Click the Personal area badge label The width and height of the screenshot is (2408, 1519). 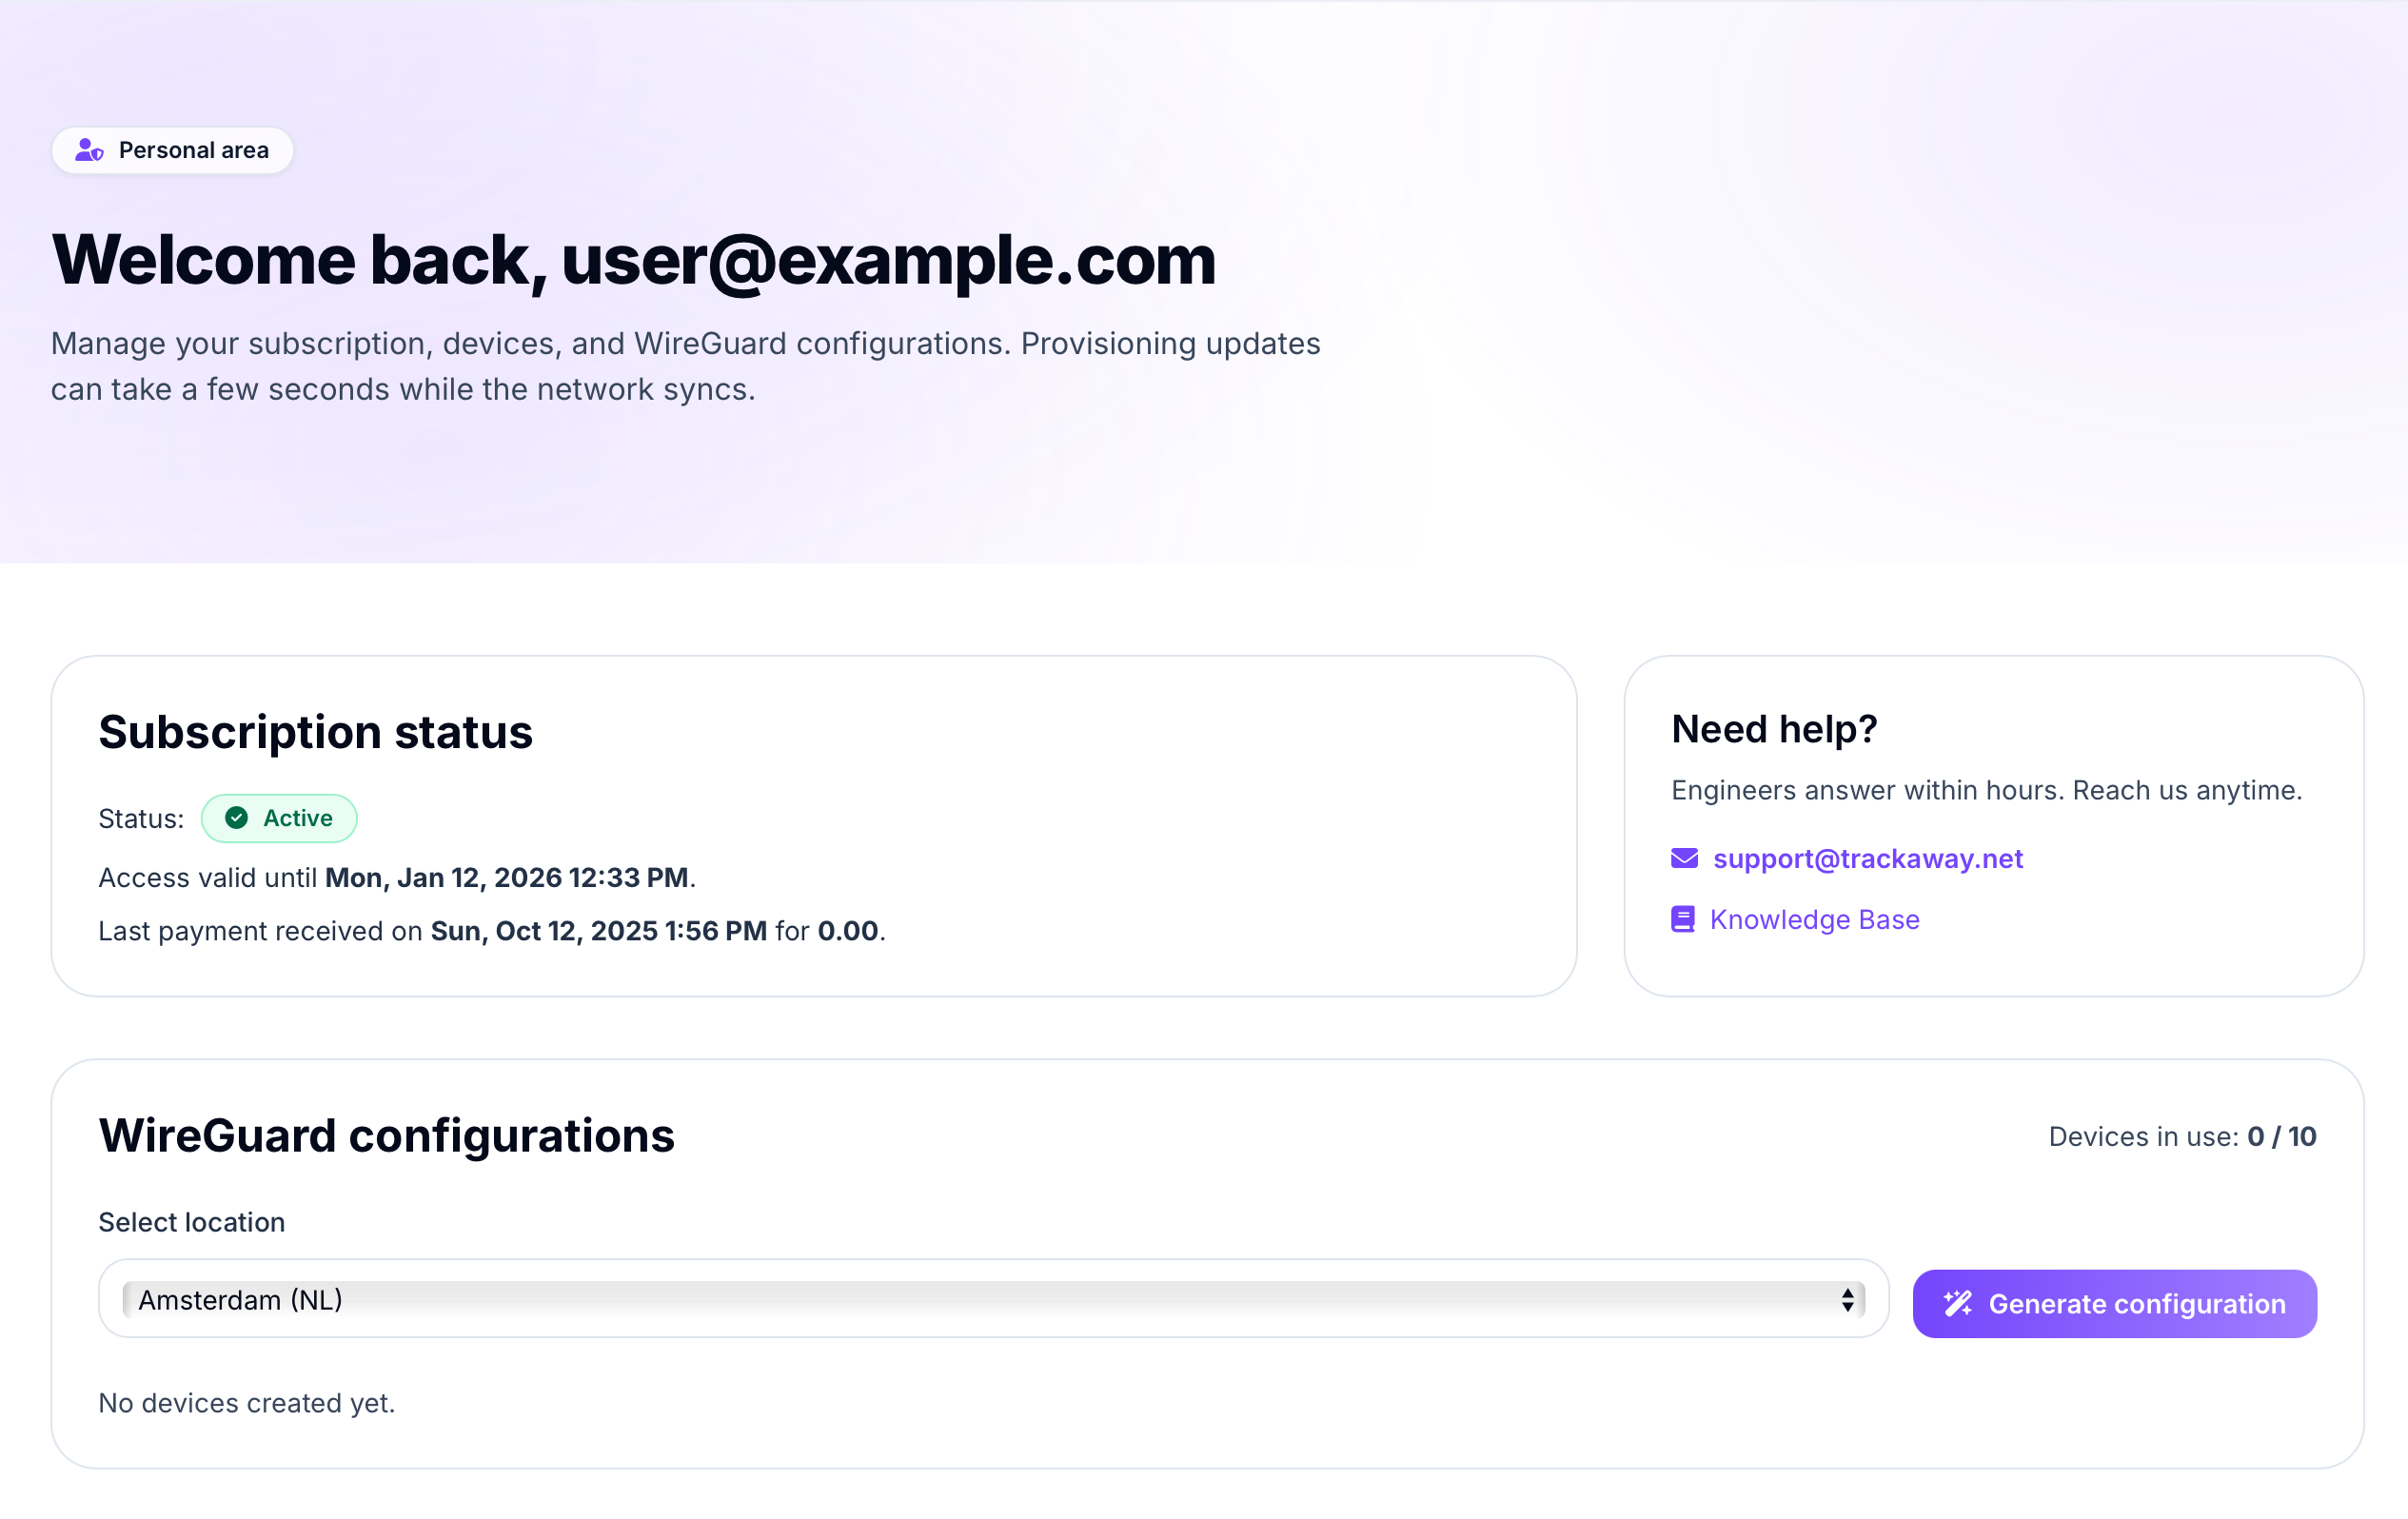(x=194, y=150)
